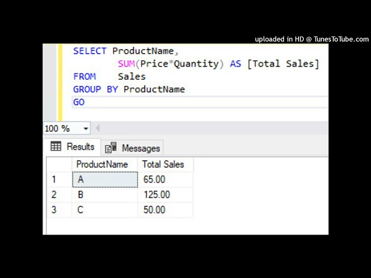This screenshot has width=371, height=278.
Task: Click the GROUP BY line in query
Action: pos(129,89)
